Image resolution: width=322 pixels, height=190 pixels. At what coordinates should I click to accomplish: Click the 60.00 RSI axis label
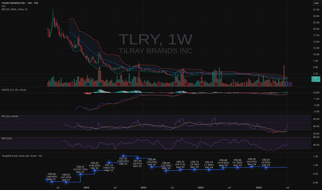coord(316,119)
